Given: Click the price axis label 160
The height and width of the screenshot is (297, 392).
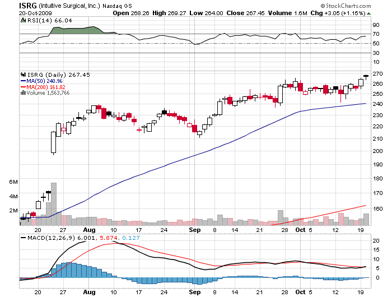Looking at the screenshot, I should click(377, 208).
